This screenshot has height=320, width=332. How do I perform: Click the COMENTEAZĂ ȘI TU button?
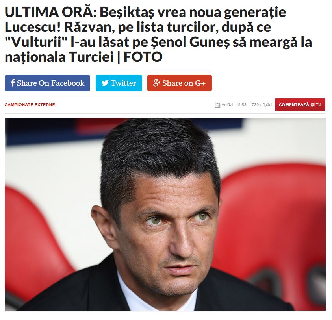tap(300, 105)
